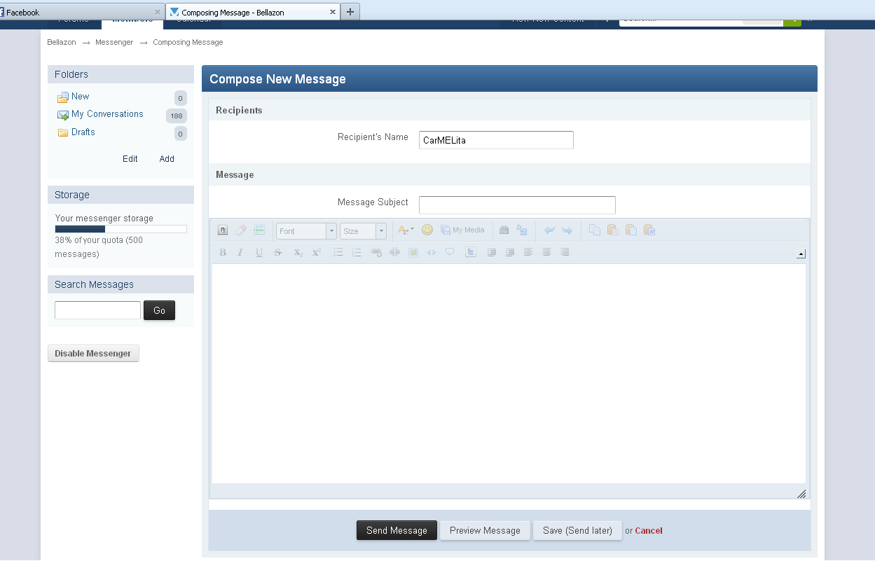Click the Disable Messenger button
The width and height of the screenshot is (875, 561).
[93, 354]
